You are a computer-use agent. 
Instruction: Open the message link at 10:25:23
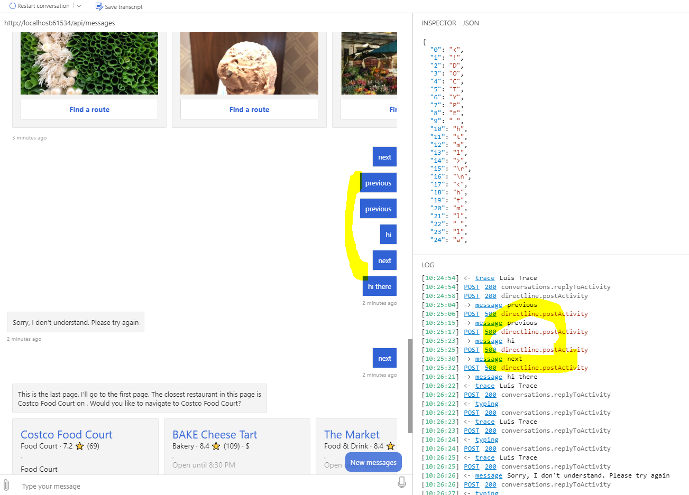(x=489, y=341)
